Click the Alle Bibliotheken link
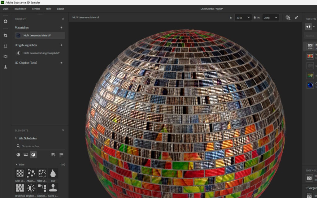317x198 pixels. pyautogui.click(x=28, y=138)
